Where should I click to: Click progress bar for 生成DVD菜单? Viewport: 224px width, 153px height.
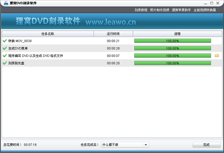173,48
